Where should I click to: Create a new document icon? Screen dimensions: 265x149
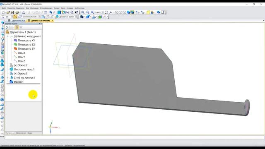[x=3, y=12]
